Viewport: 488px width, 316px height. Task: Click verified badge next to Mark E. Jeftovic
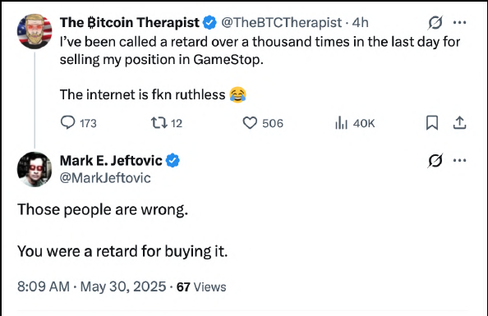point(173,161)
